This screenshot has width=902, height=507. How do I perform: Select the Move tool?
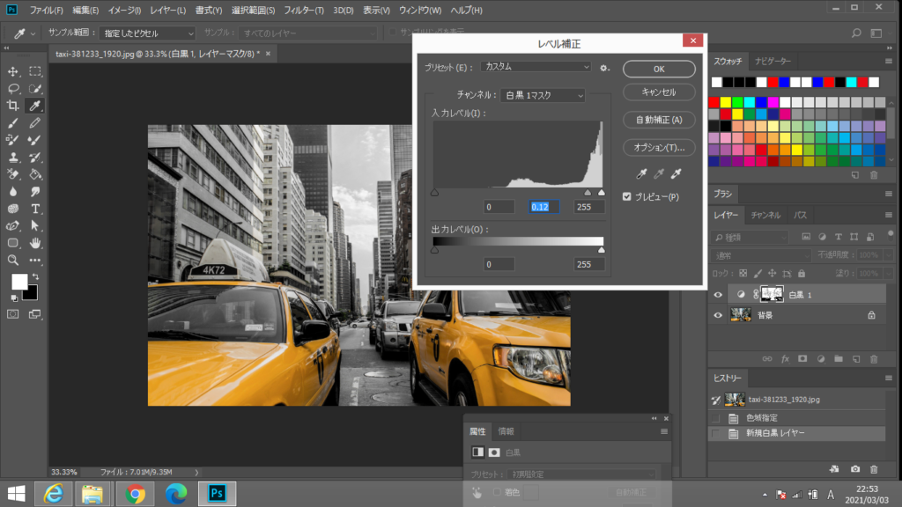coord(12,72)
